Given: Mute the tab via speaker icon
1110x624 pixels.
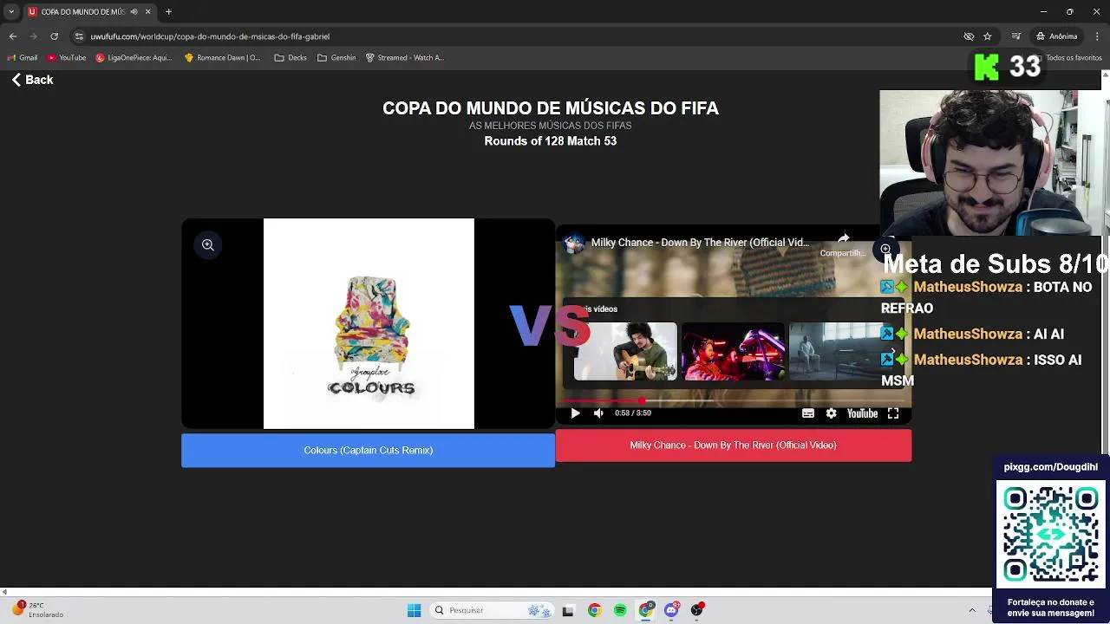Looking at the screenshot, I should click(134, 11).
